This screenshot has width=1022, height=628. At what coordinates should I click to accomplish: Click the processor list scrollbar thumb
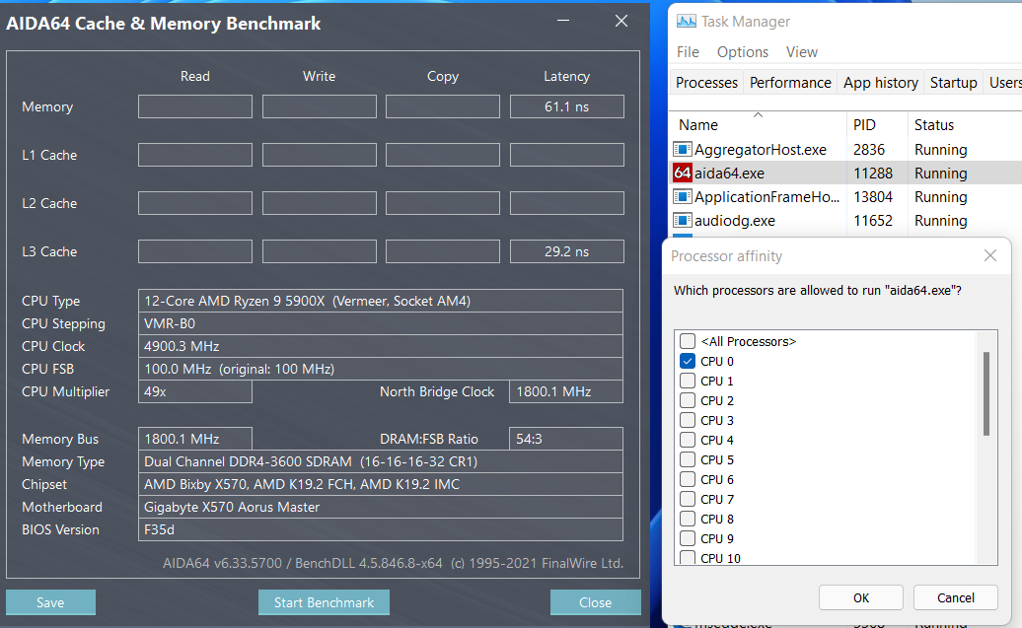coord(986,393)
